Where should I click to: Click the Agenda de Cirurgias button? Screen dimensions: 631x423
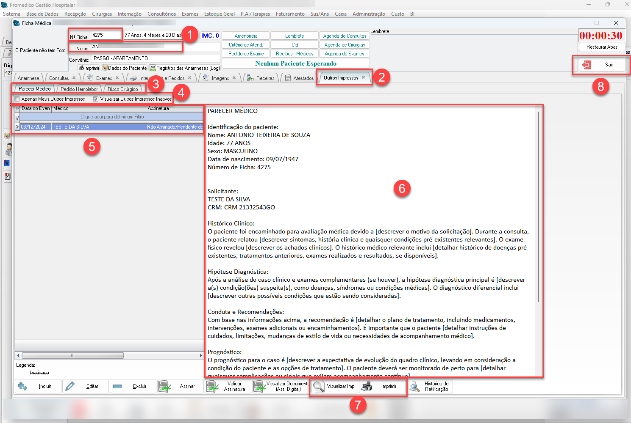(x=344, y=45)
